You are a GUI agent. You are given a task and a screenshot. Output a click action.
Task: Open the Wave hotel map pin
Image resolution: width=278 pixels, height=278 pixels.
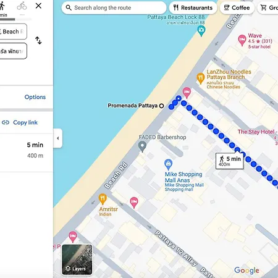tap(242, 40)
